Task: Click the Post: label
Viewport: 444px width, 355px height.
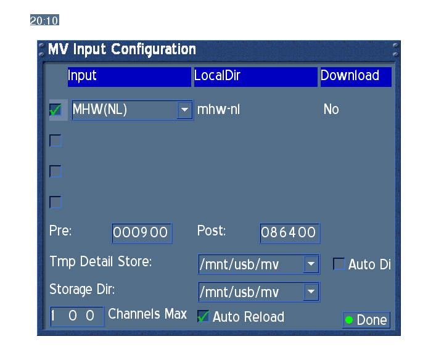Action: point(212,231)
